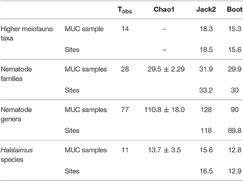This screenshot has height=181, width=243.
Task: Click the Boot value 15.6
Action: click(x=235, y=49)
